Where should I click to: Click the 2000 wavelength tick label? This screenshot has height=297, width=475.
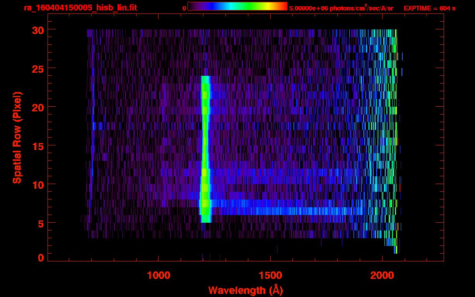[382, 275]
